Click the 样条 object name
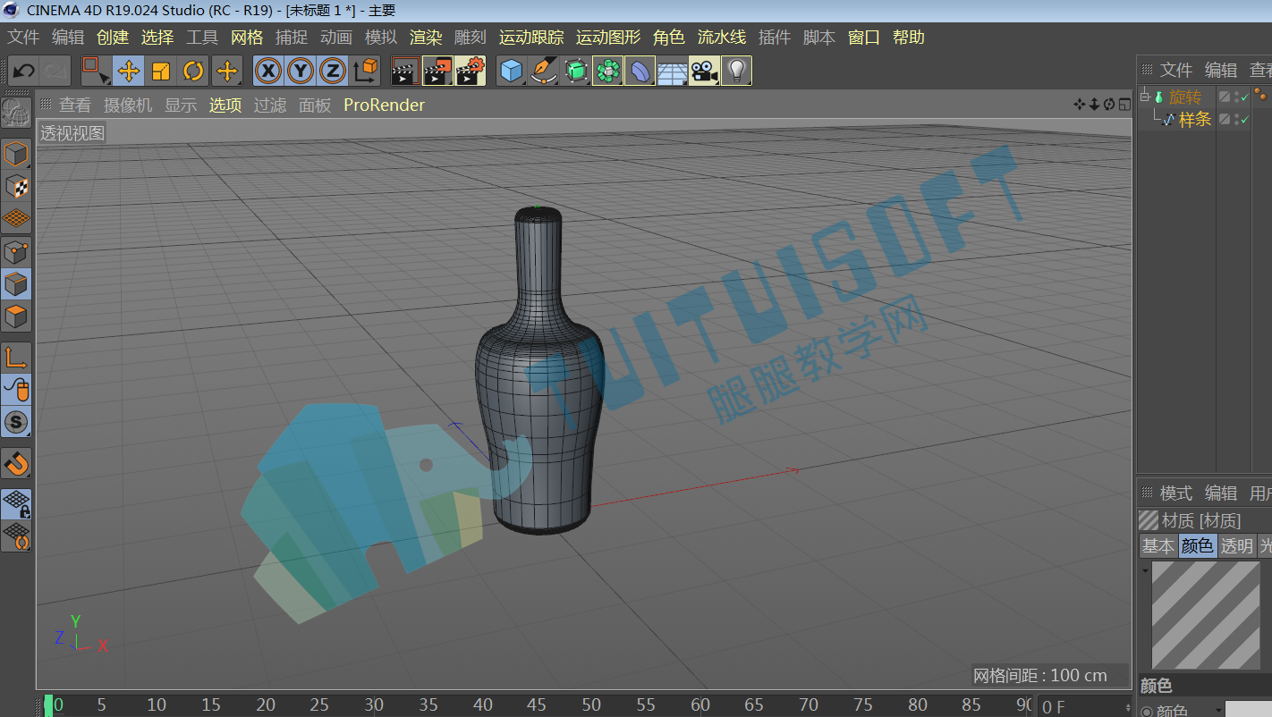Viewport: 1272px width, 717px height. tap(1195, 120)
